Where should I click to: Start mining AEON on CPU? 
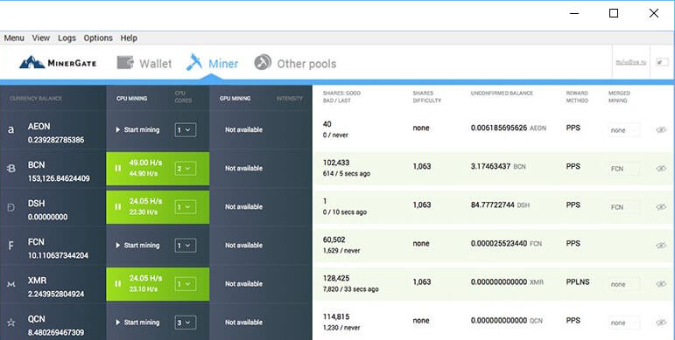[137, 129]
